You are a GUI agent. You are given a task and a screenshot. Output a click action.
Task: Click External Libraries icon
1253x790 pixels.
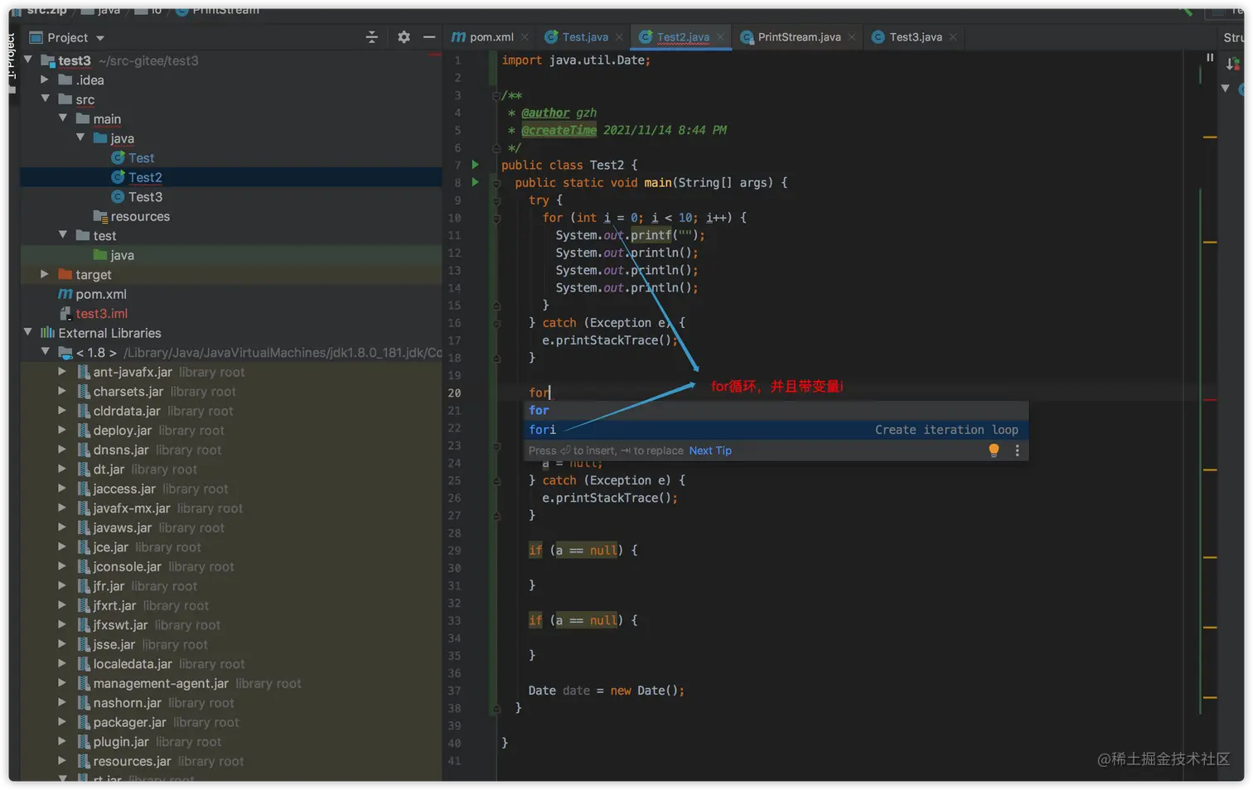47,332
